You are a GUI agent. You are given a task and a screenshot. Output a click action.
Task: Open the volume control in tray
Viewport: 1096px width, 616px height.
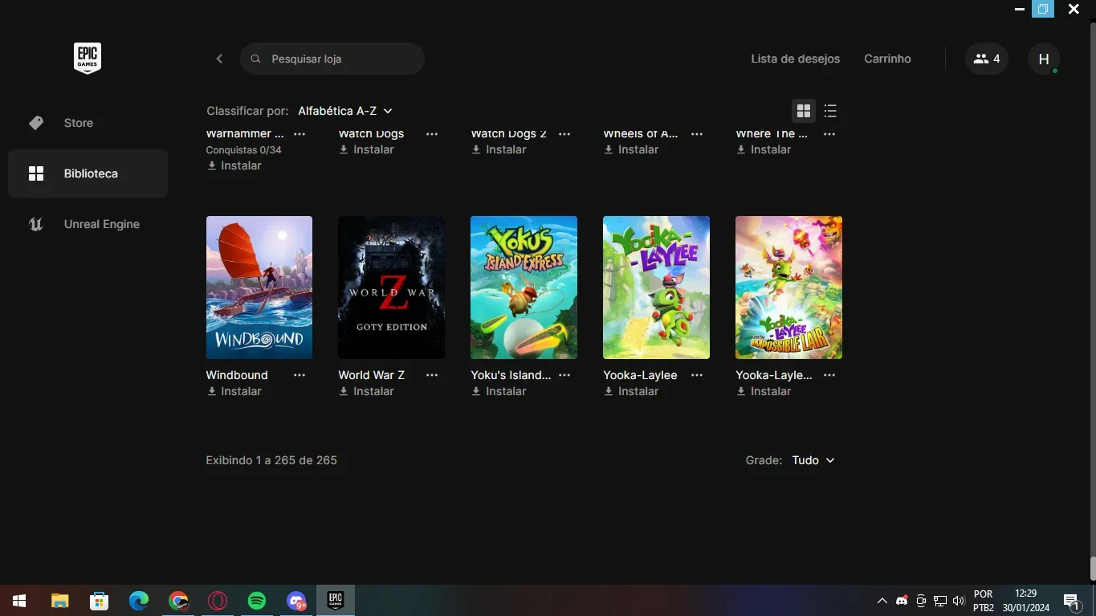[x=958, y=601]
